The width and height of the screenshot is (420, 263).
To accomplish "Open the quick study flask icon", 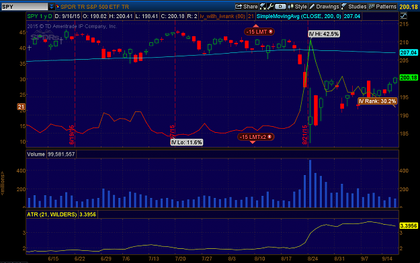I will tap(263, 7).
